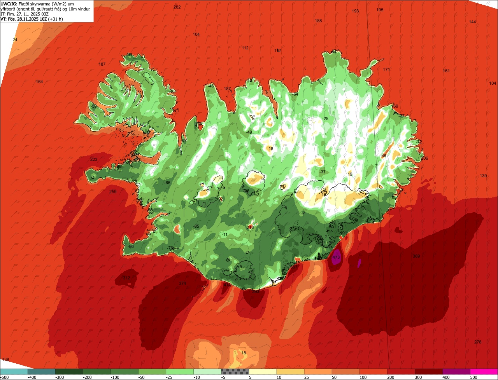The width and height of the screenshot is (498, 380).
Task: Click the dark green -200 legend swatch
Action: (x=96, y=371)
